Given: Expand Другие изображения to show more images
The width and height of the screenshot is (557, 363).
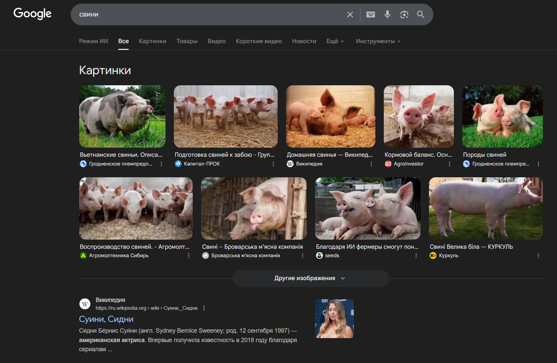Looking at the screenshot, I should pos(310,278).
